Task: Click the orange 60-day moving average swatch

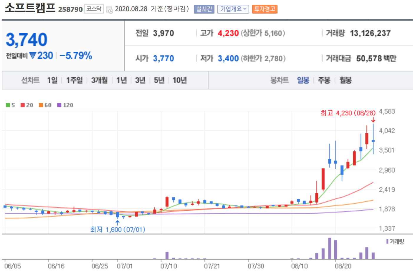Action: pyautogui.click(x=41, y=105)
